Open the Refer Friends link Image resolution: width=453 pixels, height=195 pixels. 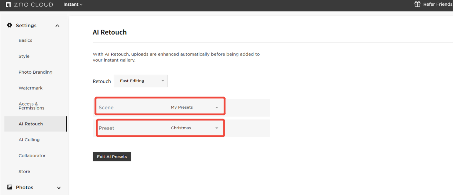click(x=437, y=4)
